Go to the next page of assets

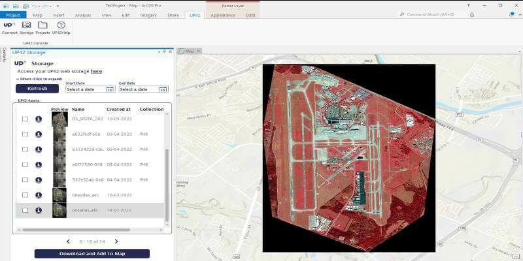tap(116, 241)
